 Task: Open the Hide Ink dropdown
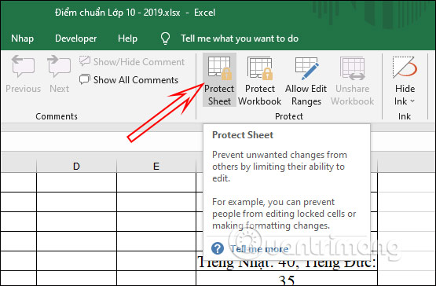[405, 80]
